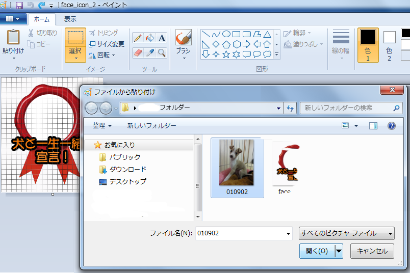Select the Fill with color bucket tool
This screenshot has height=273, width=410.
pyautogui.click(x=150, y=38)
